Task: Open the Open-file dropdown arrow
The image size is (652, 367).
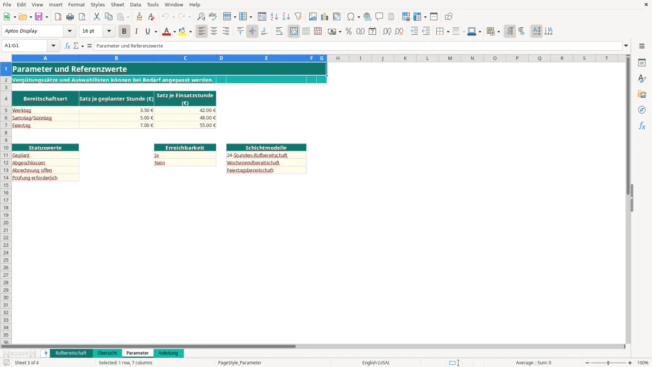Action: (30, 17)
